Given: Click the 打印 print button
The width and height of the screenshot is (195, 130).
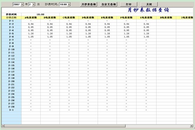Looking at the screenshot, I should [x=129, y=4].
